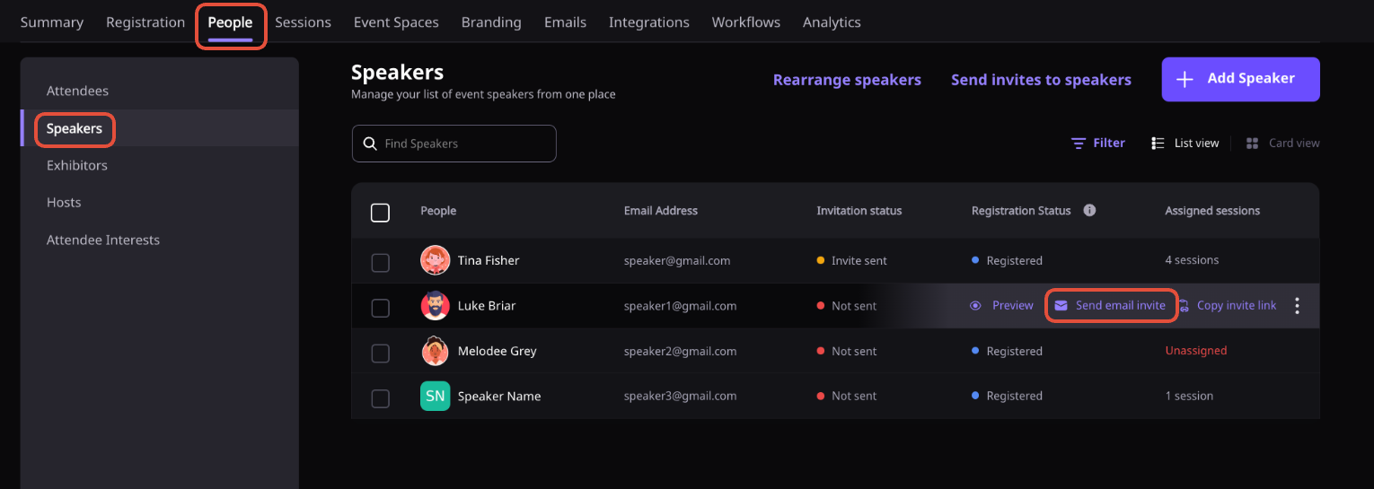Click the Registration Status info icon
The width and height of the screenshot is (1374, 489).
[1089, 211]
